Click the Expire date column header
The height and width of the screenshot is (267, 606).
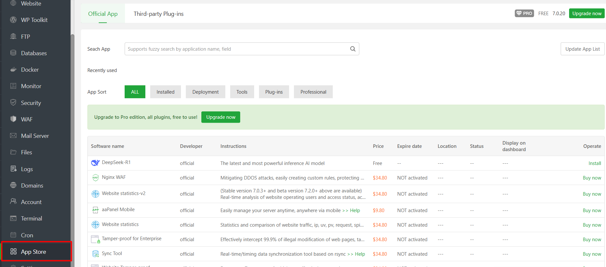410,146
